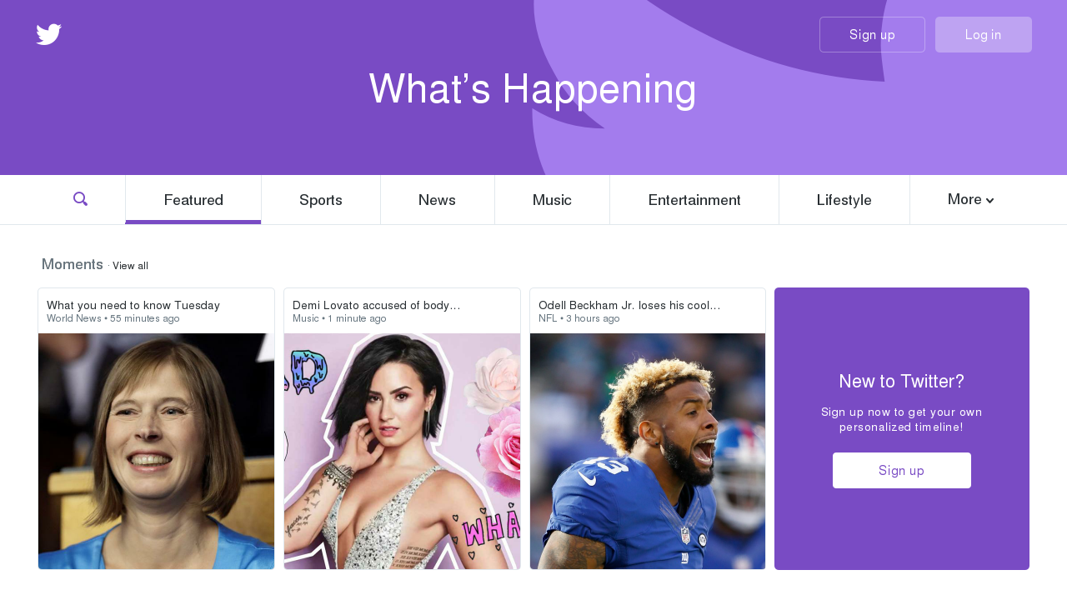Open the Demi Lovato moment title
Viewport: 1067px width, 600px height.
coord(376,305)
